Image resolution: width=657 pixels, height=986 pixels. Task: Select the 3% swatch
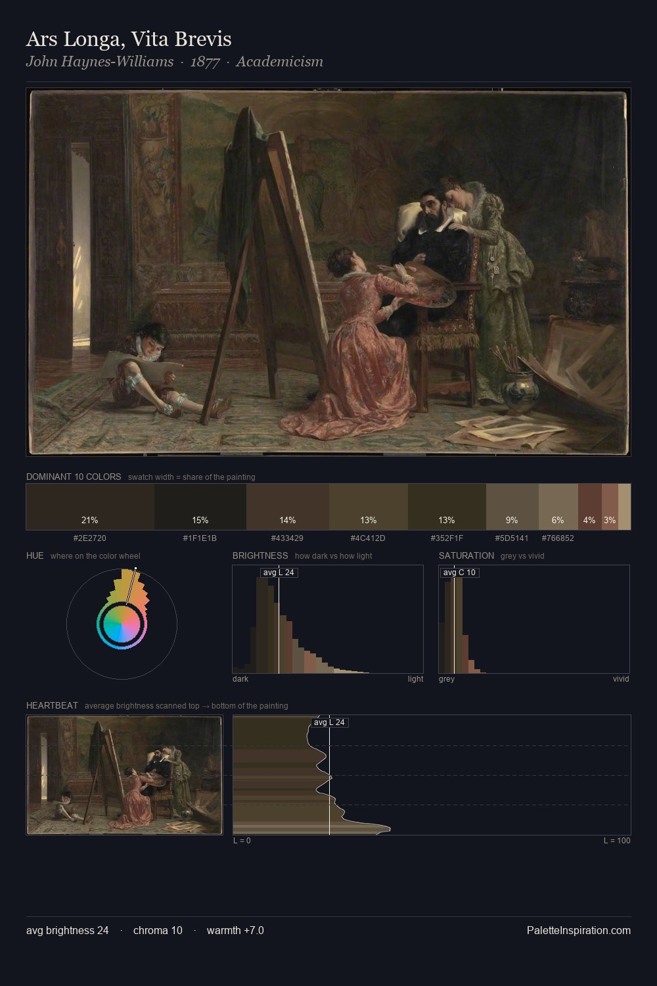(x=610, y=507)
